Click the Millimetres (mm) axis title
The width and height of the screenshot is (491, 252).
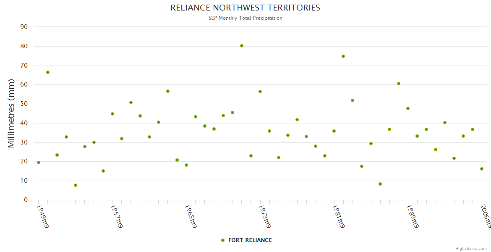[x=11, y=113]
